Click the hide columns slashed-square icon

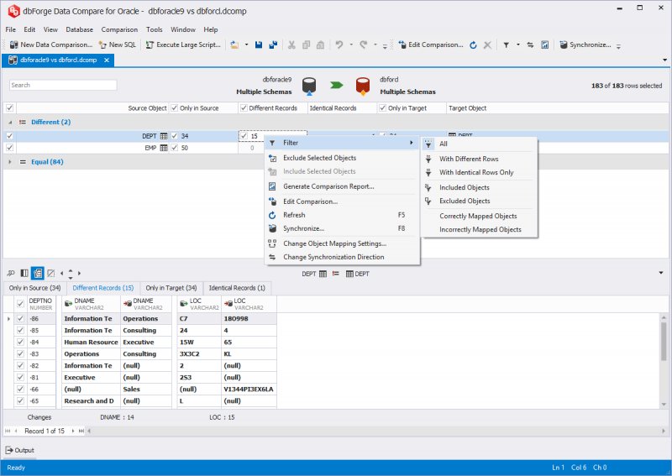pyautogui.click(x=51, y=273)
